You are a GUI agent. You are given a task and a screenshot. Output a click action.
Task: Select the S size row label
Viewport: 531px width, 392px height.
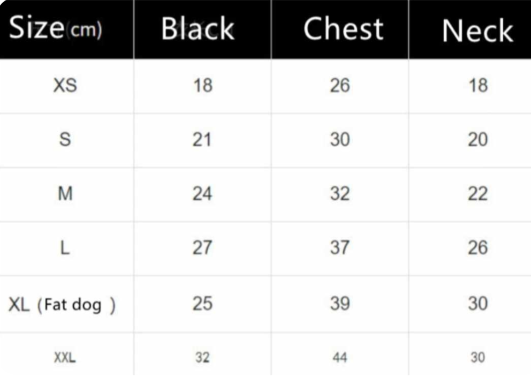65,140
